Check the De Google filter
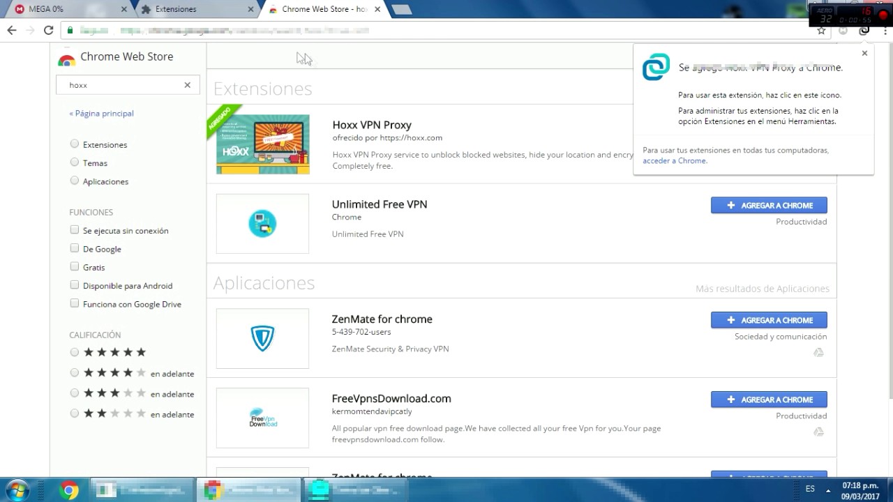This screenshot has height=502, width=893. coord(75,248)
